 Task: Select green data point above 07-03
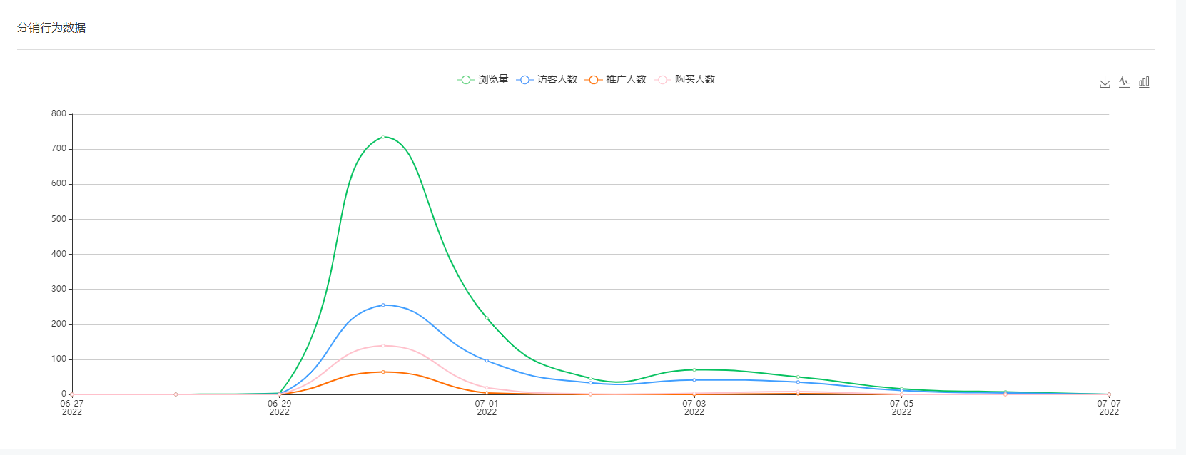click(x=694, y=369)
